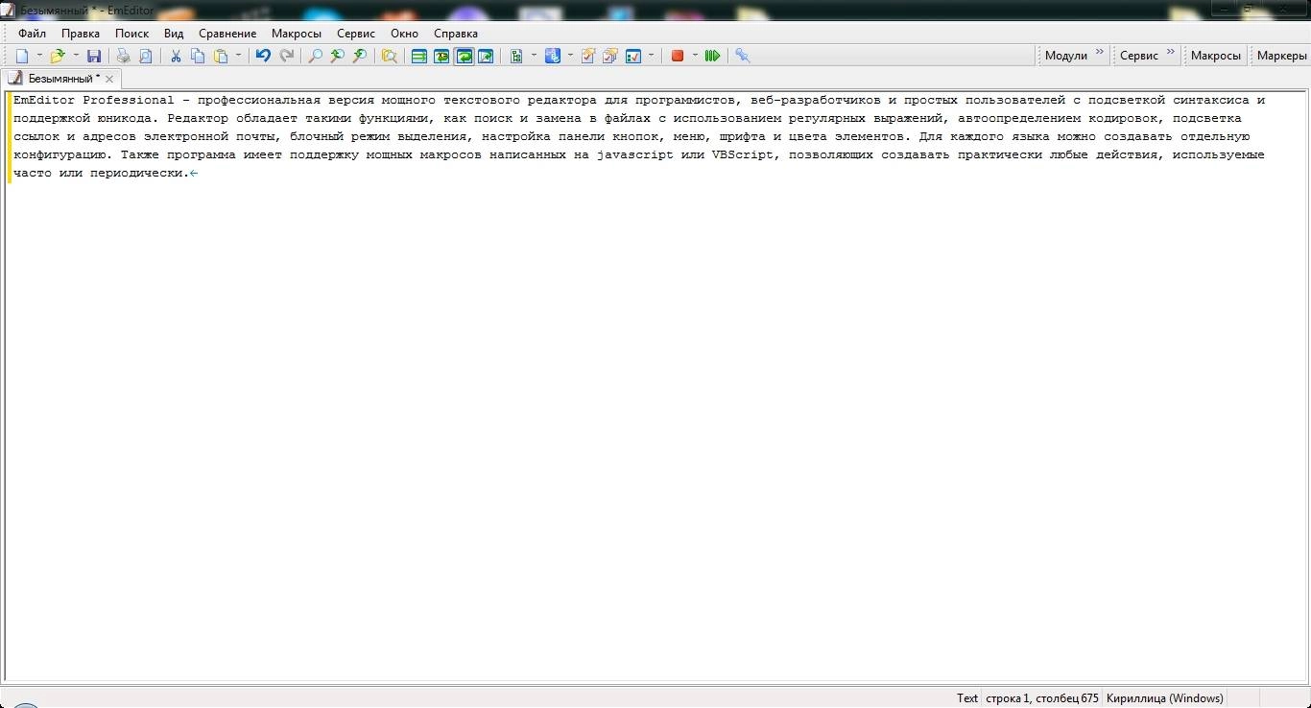Click the Customize checkmark window icon
Screen dimensions: 1311x708
tap(633, 56)
